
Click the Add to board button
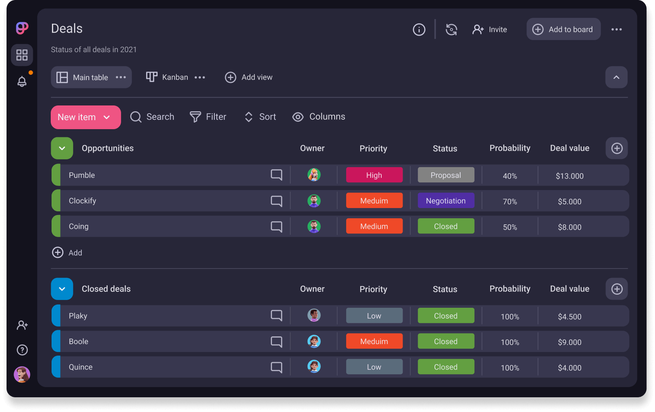(x=563, y=29)
